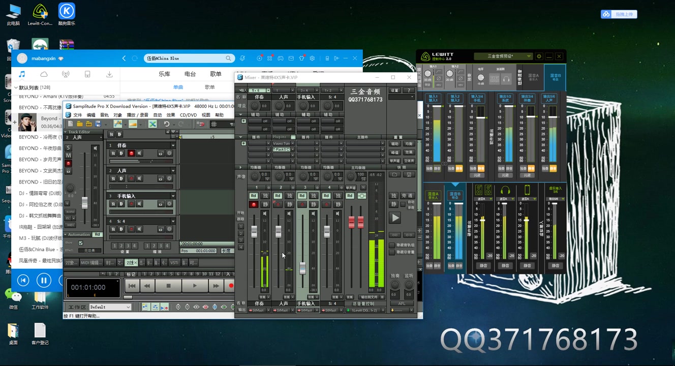This screenshot has width=675, height=366.
Task: Toggle solo 独 on Mixer channel 2 人声
Action: click(x=289, y=196)
